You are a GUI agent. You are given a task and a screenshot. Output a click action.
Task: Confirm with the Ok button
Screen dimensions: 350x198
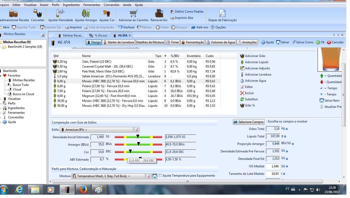[x=320, y=42]
